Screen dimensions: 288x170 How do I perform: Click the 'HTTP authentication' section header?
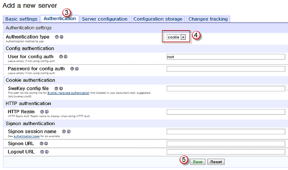click(x=28, y=103)
